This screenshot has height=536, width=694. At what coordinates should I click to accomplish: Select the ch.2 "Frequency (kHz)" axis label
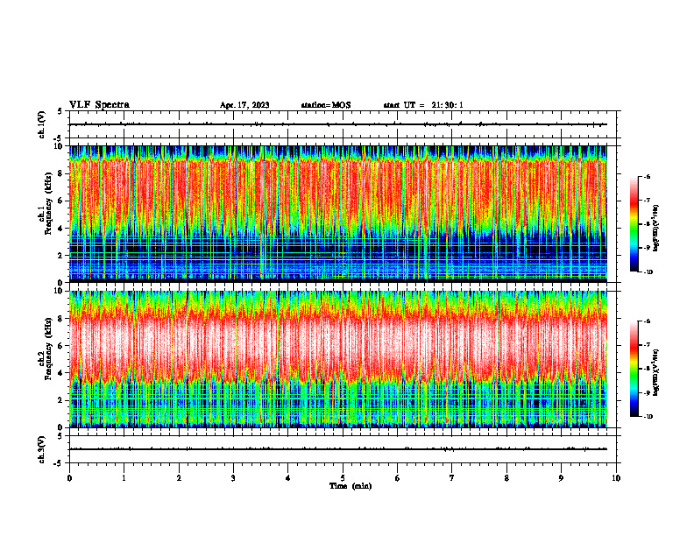[48, 349]
